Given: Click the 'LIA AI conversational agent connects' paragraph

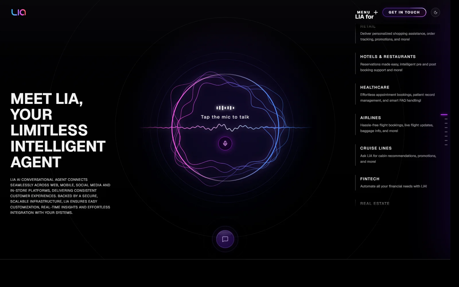Looking at the screenshot, I should 60,196.
